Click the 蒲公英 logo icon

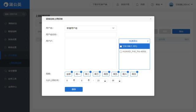[x=6, y=5]
